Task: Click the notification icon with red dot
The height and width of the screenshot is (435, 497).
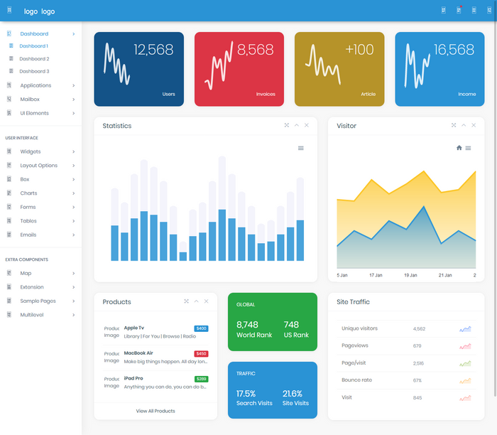Action: [459, 11]
